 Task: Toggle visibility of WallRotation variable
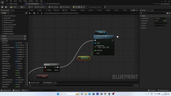(25, 61)
